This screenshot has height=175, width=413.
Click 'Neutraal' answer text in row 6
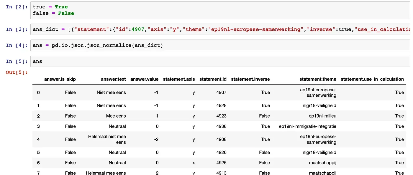tap(117, 163)
